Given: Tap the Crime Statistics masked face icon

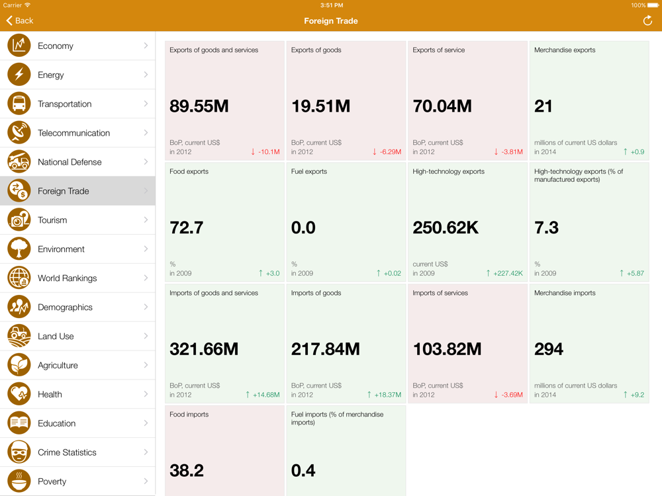Looking at the screenshot, I should (x=19, y=452).
